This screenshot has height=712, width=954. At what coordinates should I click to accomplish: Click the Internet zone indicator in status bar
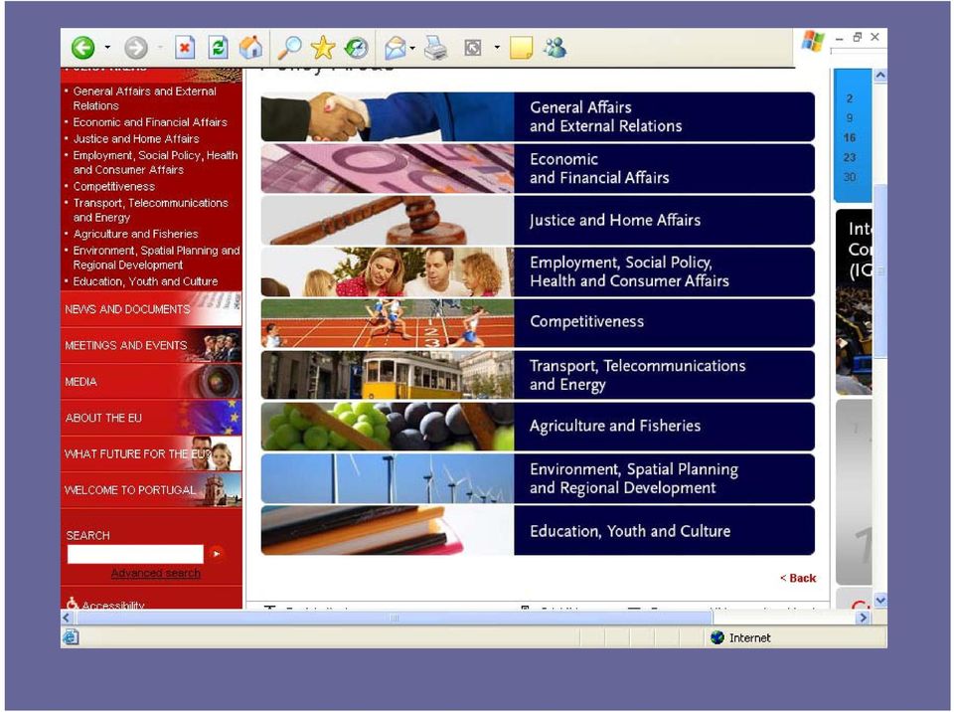pos(740,637)
